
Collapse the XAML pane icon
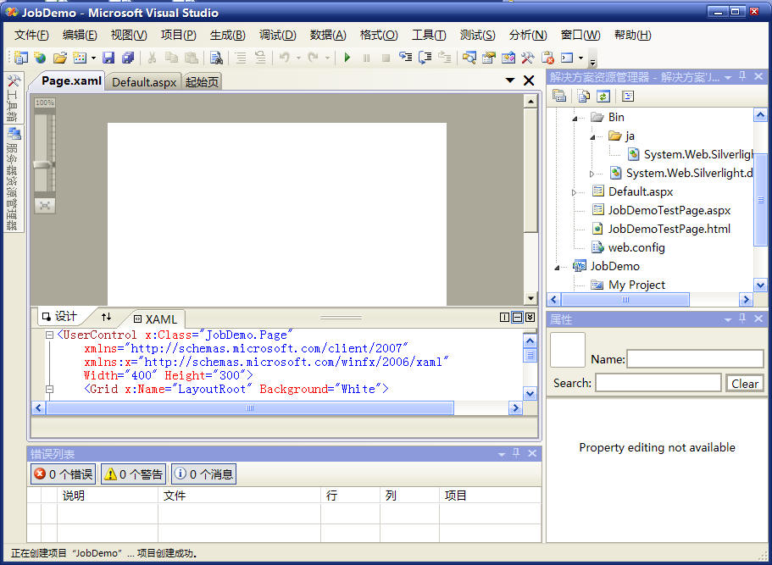(x=530, y=317)
